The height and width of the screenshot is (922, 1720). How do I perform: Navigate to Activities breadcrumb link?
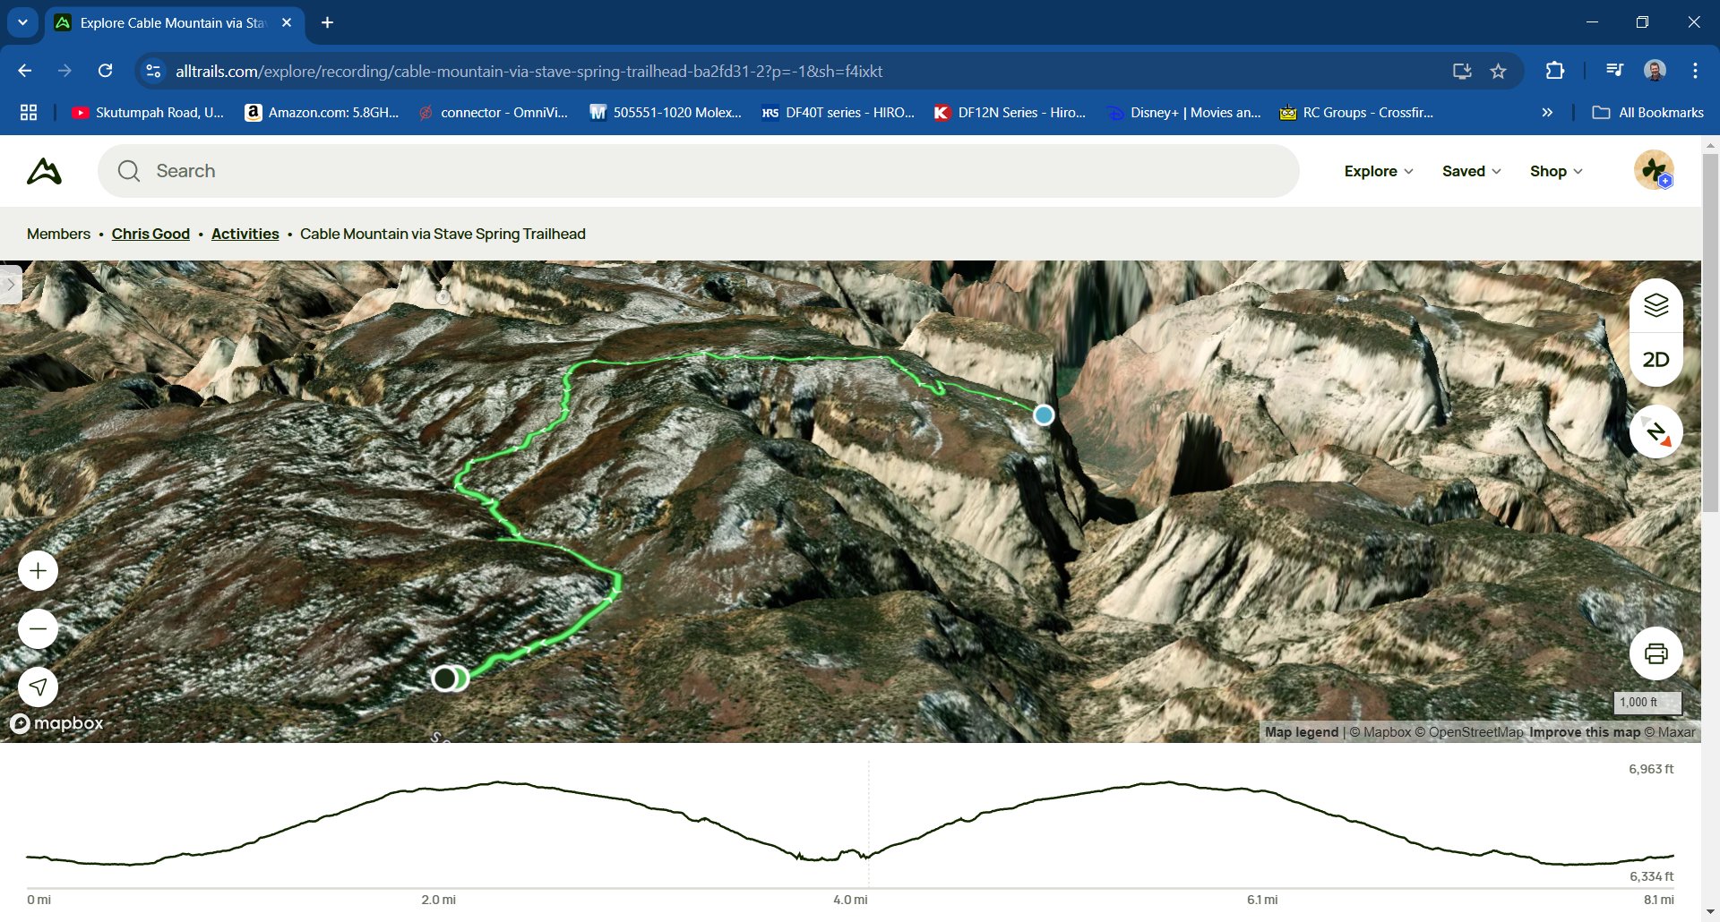tap(245, 234)
